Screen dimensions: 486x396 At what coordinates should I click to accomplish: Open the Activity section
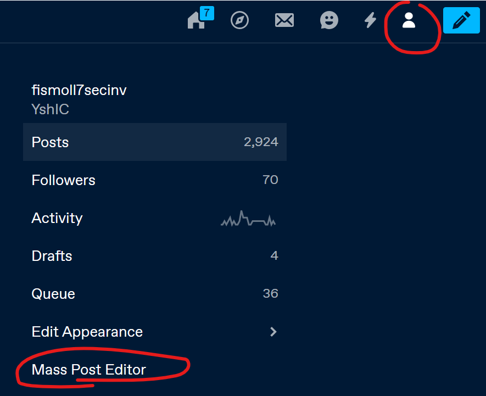(57, 218)
